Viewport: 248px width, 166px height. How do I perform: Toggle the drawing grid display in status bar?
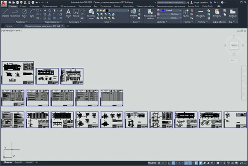159,163
